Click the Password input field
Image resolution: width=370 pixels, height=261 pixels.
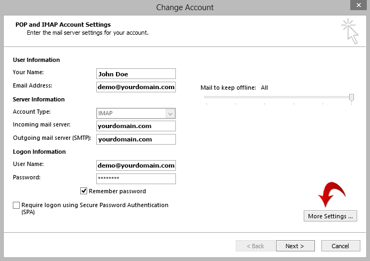[x=136, y=179]
